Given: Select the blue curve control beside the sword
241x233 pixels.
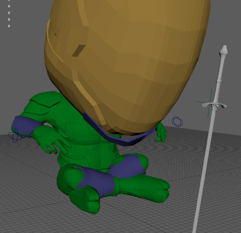Looking at the screenshot, I should point(177,122).
